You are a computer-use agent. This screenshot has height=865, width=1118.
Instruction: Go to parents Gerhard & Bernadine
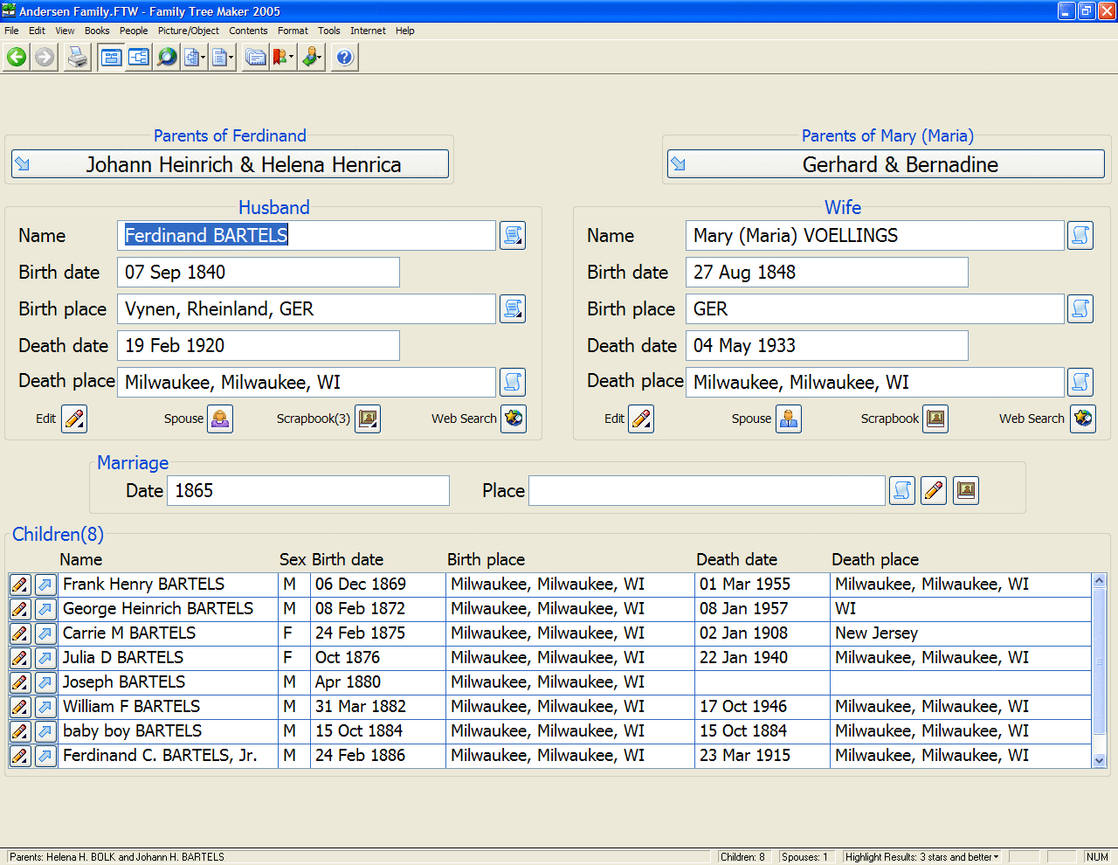[x=886, y=164]
